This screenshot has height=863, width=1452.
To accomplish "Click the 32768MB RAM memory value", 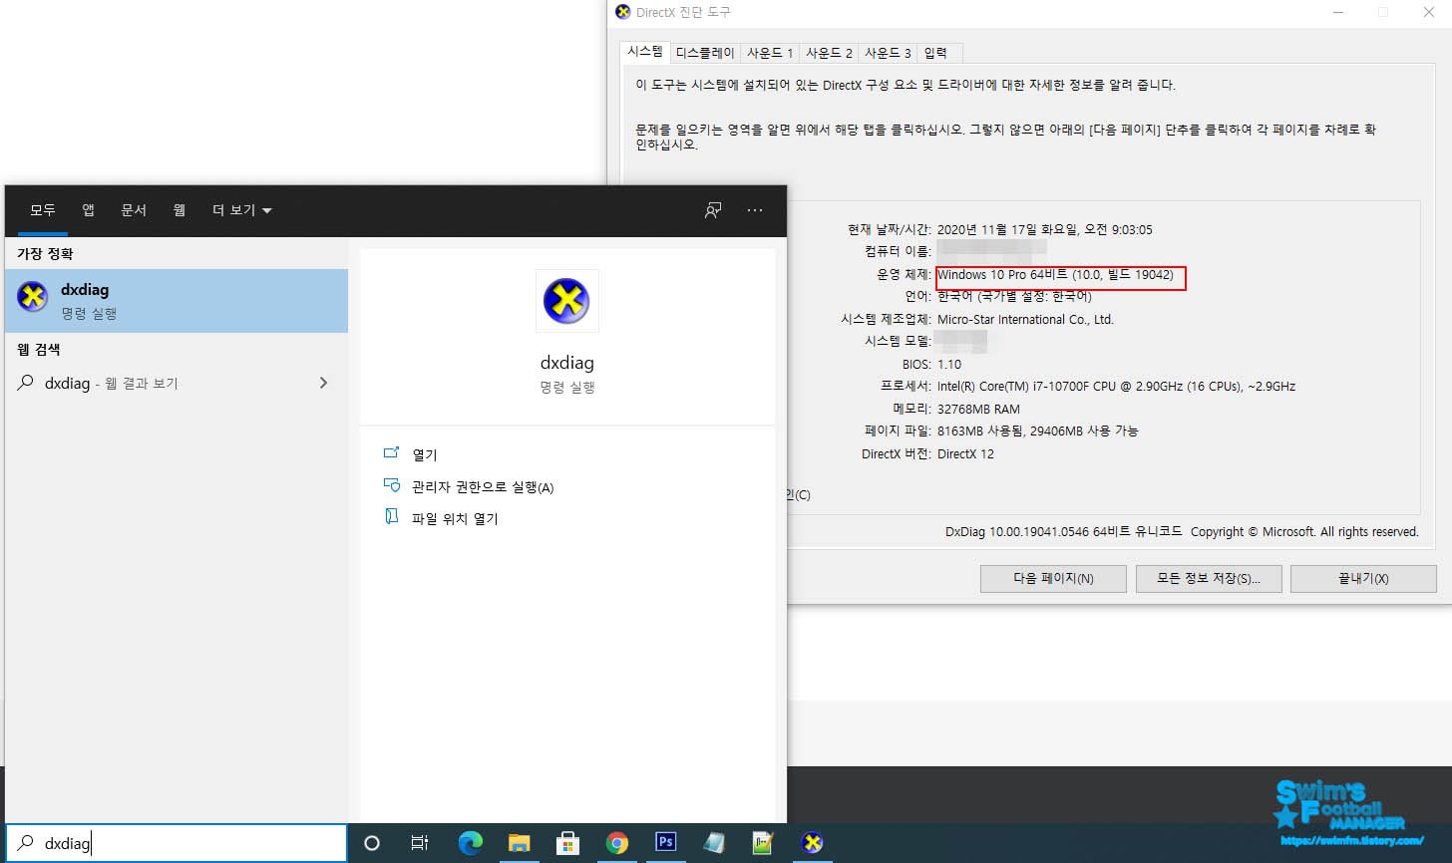I will (978, 409).
